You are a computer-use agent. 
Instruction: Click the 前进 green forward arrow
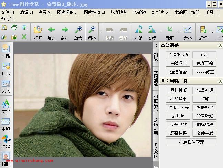pyautogui.click(x=65, y=30)
